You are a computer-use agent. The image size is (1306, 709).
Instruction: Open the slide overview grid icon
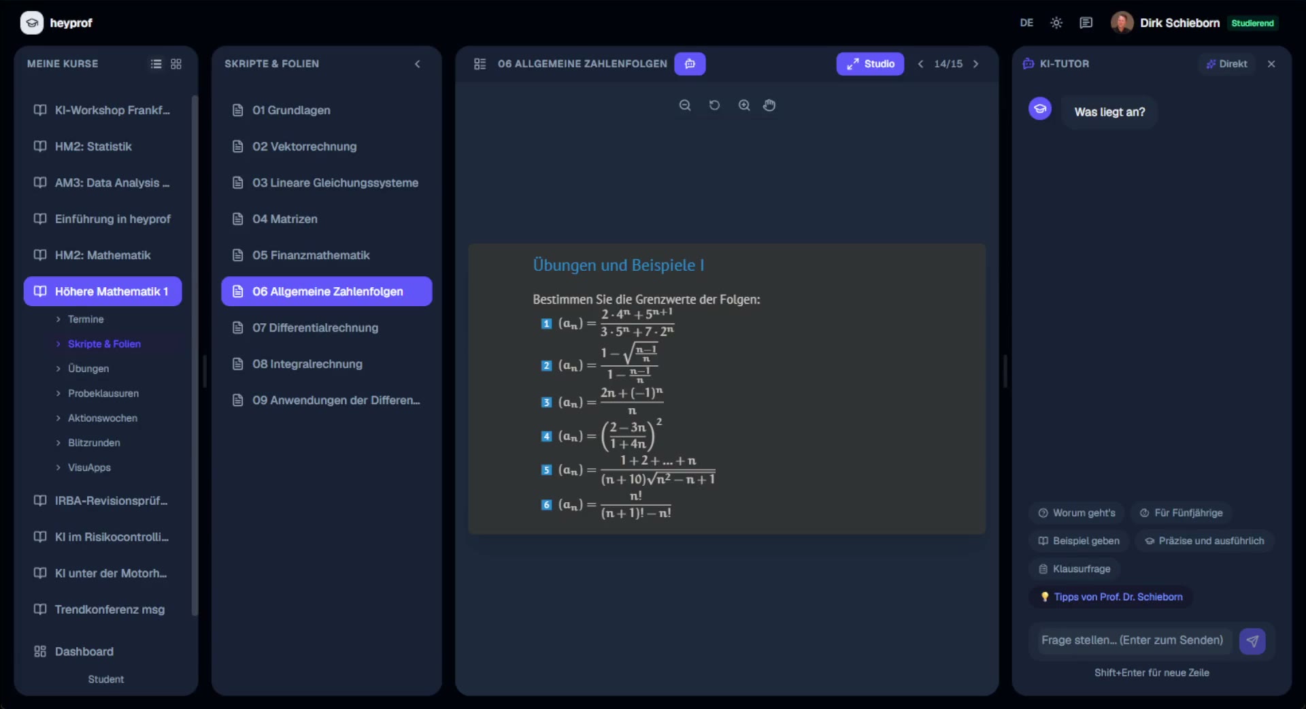click(x=480, y=64)
